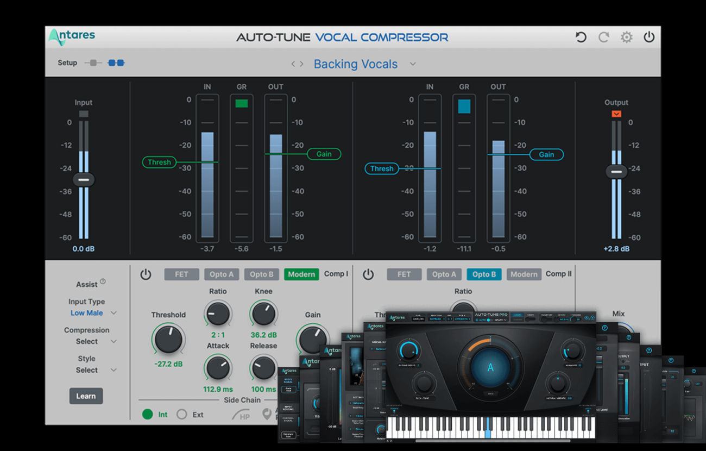This screenshot has width=706, height=451.
Task: Toggle the HP side chain filter icon
Action: pos(241,415)
